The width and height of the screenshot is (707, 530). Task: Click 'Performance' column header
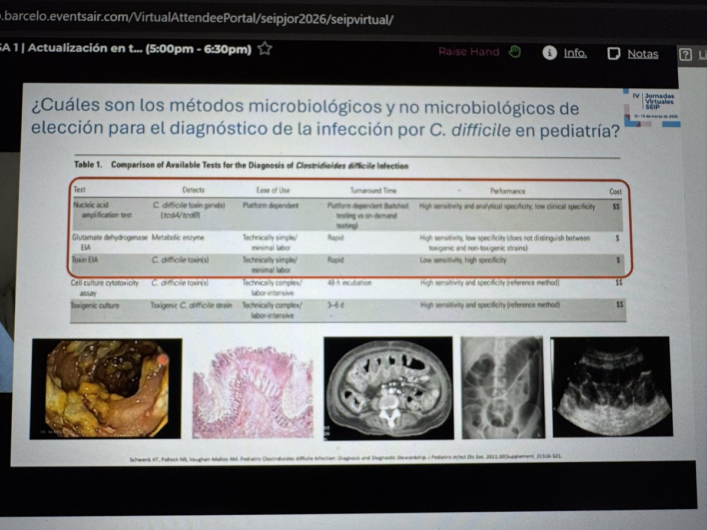pos(507,191)
